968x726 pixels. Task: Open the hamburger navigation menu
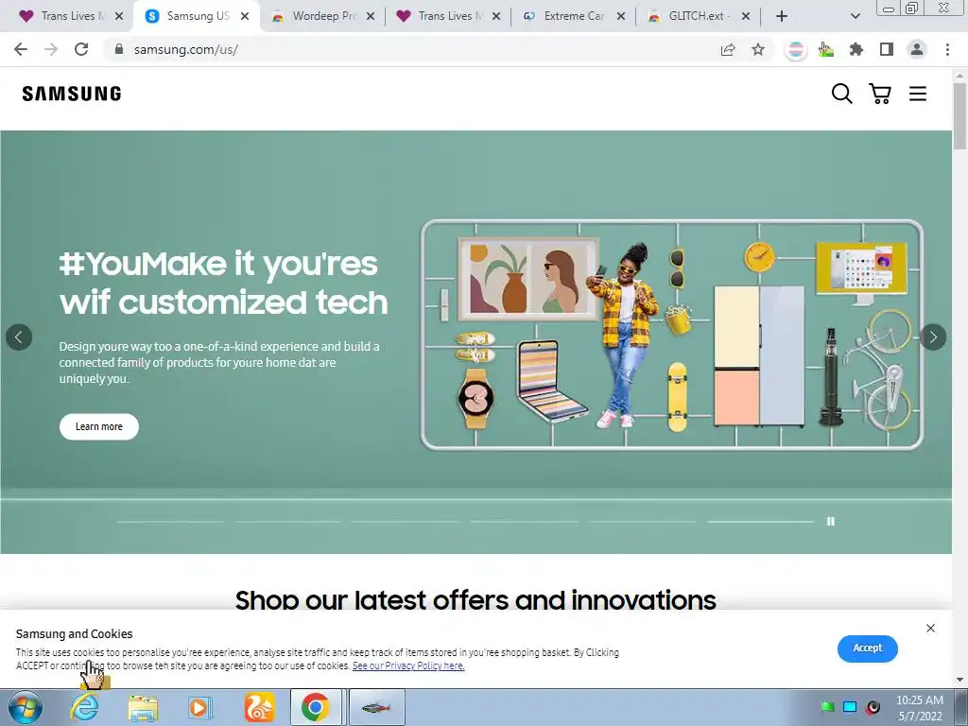pos(917,94)
